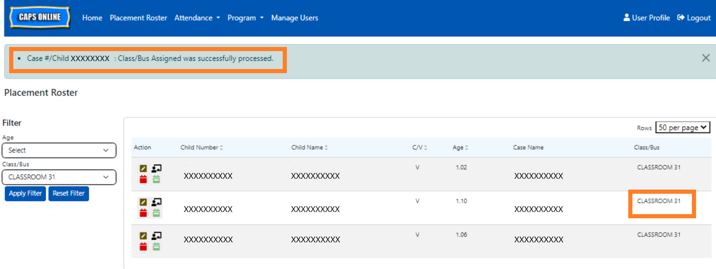Click the red calendar icon in third row
The height and width of the screenshot is (269, 716).
143,247
